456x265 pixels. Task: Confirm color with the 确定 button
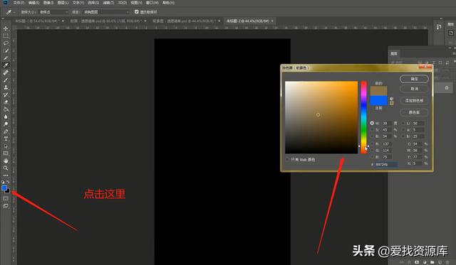click(414, 79)
